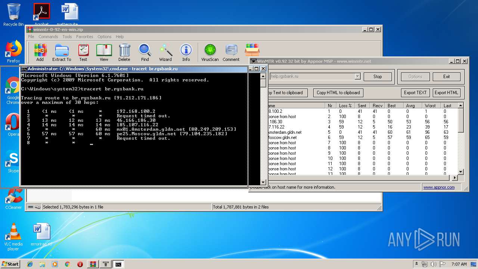The image size is (478, 269).
Task: Expand the WinMTR host dropdown arrow
Action: [x=357, y=76]
